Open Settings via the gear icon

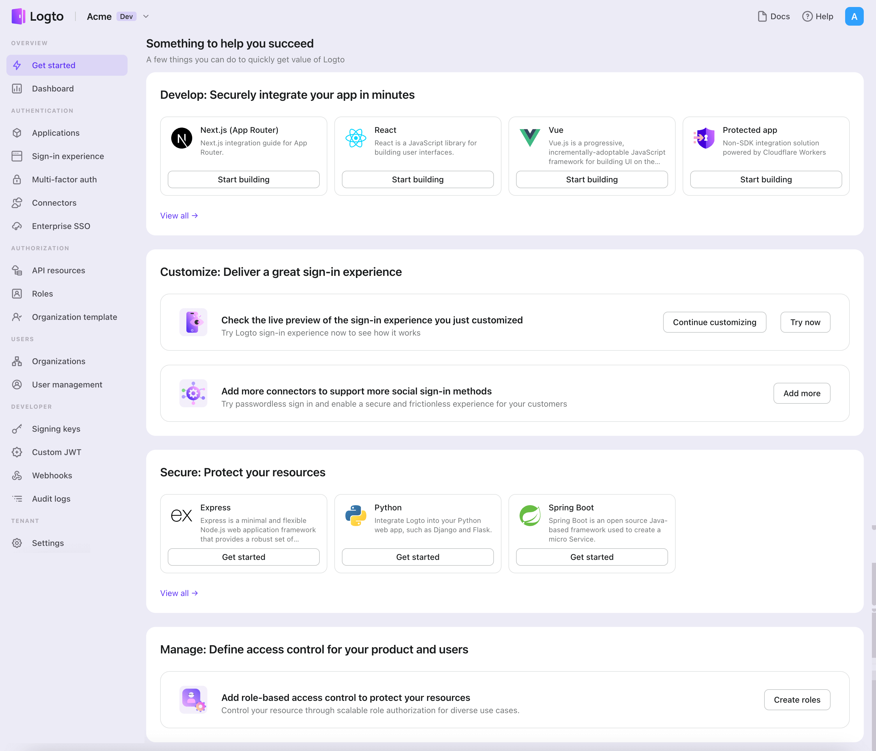pos(17,543)
